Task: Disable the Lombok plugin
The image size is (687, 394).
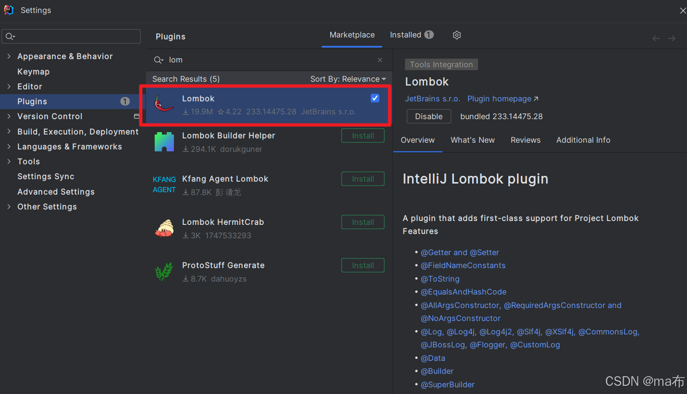Action: (x=429, y=116)
